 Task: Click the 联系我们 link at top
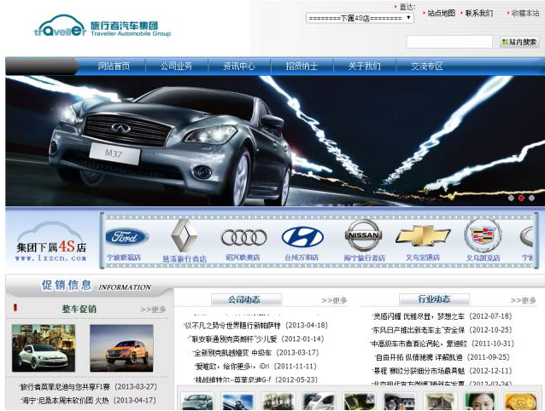(478, 14)
